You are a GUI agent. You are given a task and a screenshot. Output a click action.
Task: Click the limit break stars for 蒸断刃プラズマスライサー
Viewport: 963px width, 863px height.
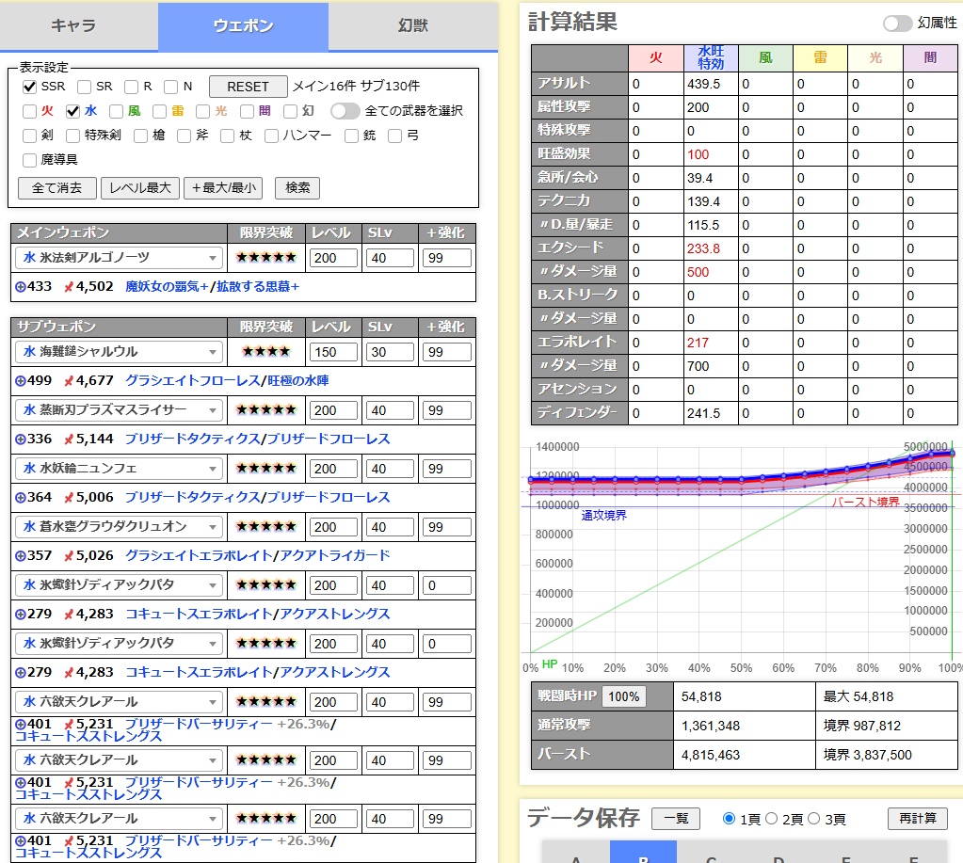[266, 410]
